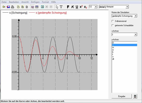142x103 pixels.
Task: Select v in the y-Achse list
Action: [124, 57]
